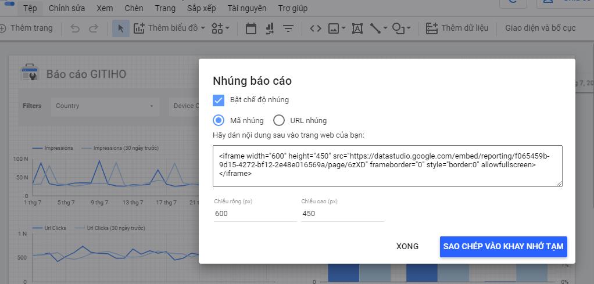Click the XONG button
Viewport: 594px width, 284px height.
407,246
